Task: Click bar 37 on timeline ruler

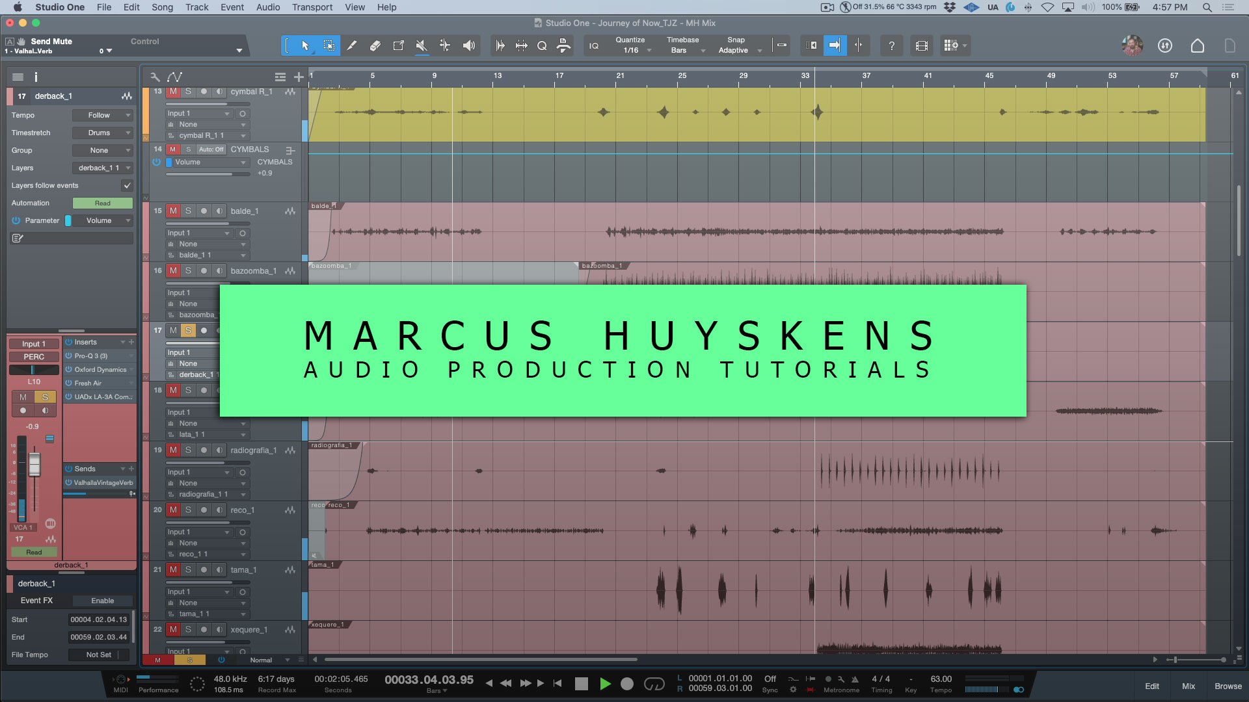Action: click(x=866, y=76)
